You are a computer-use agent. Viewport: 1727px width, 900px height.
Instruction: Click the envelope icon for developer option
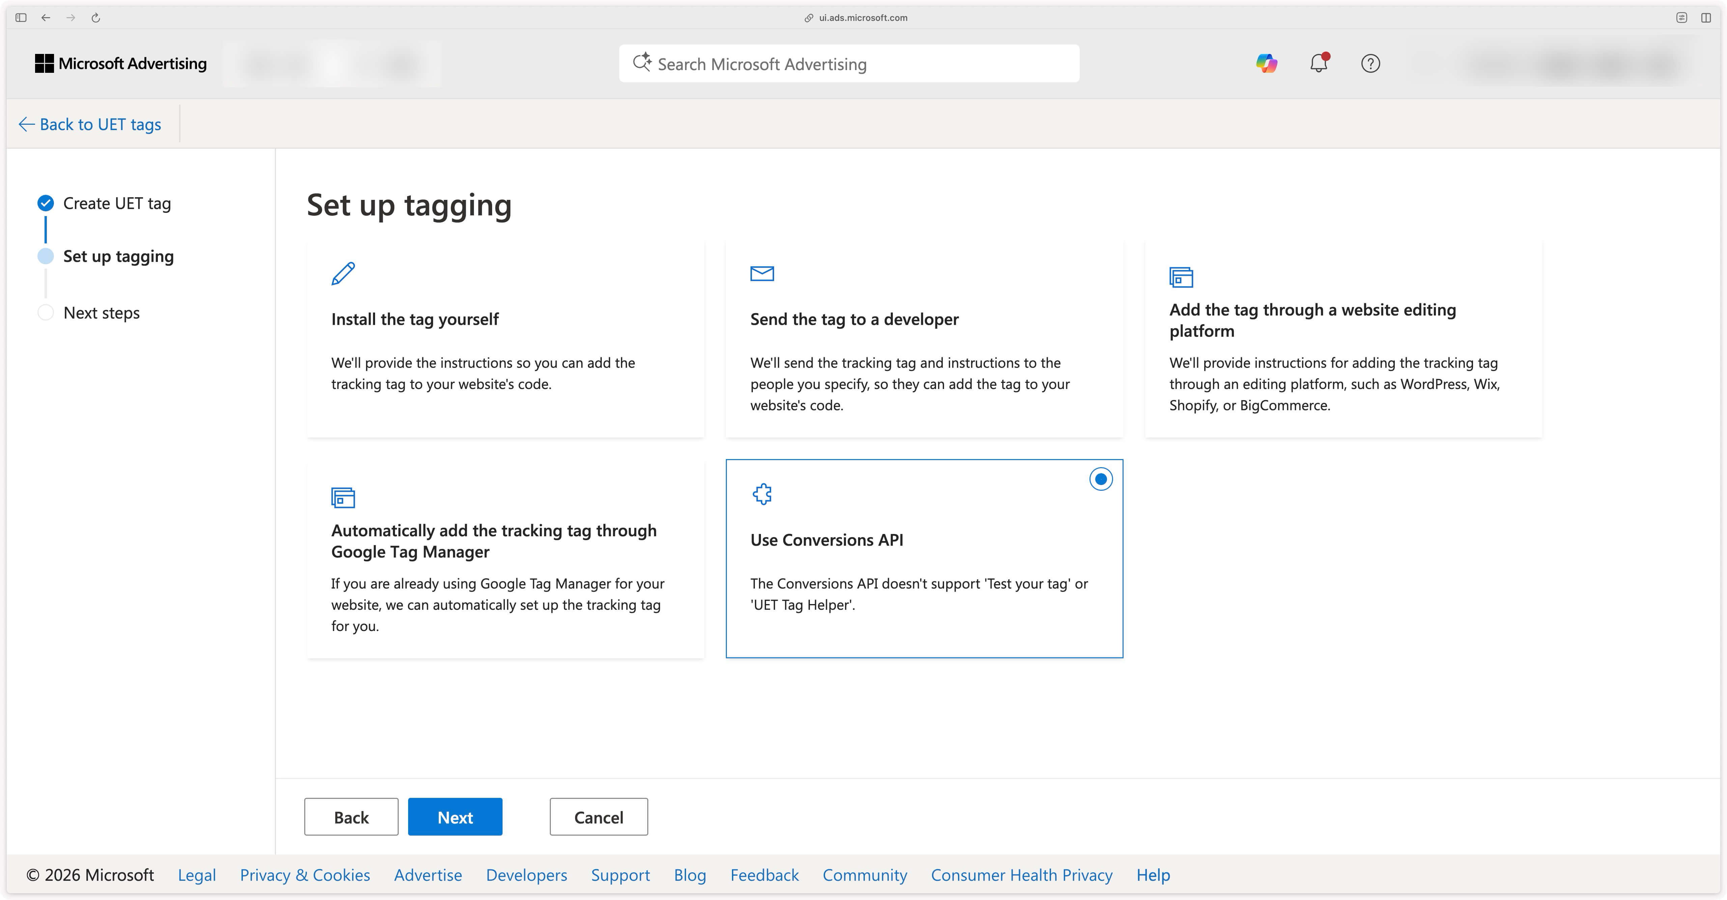coord(762,273)
